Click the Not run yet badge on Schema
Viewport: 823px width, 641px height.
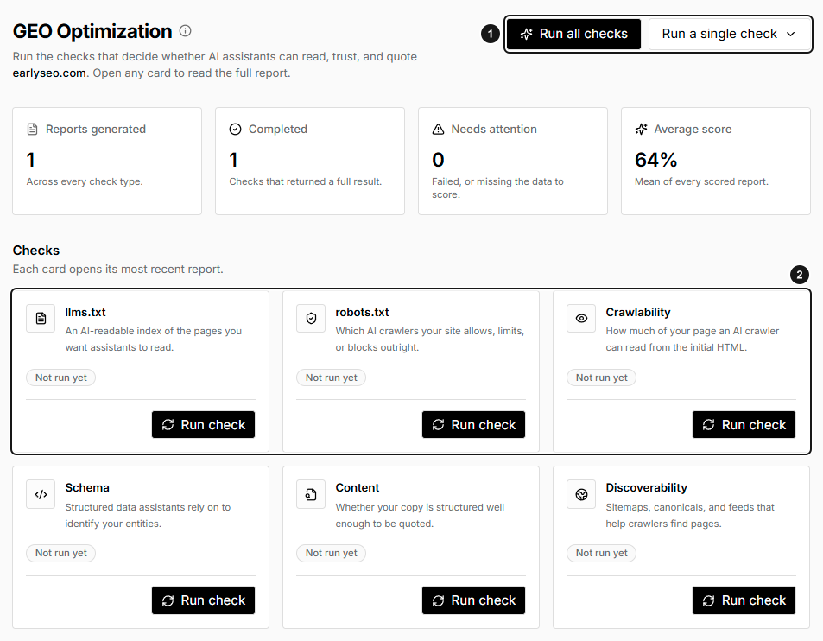[61, 553]
